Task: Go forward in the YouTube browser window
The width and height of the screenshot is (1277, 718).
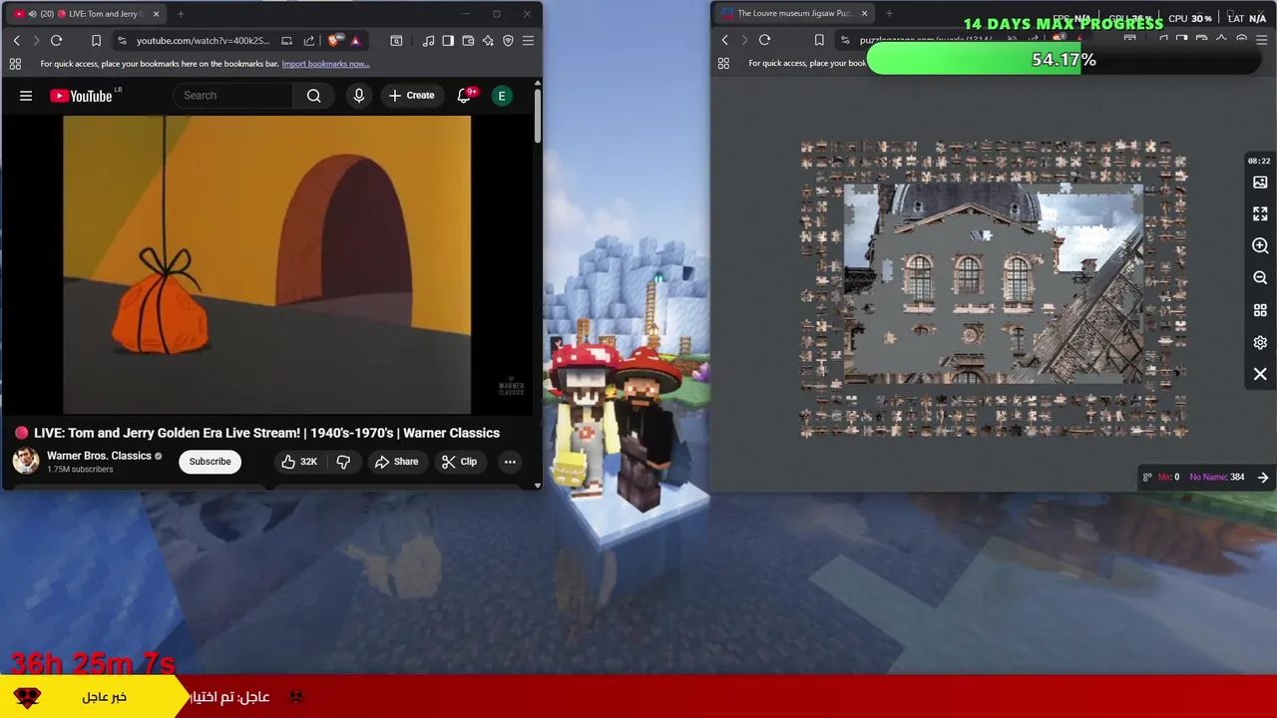Action: pos(36,41)
